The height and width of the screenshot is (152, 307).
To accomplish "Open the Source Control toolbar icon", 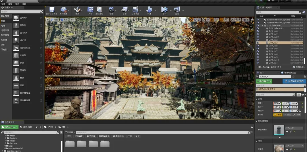I will 63,10.
